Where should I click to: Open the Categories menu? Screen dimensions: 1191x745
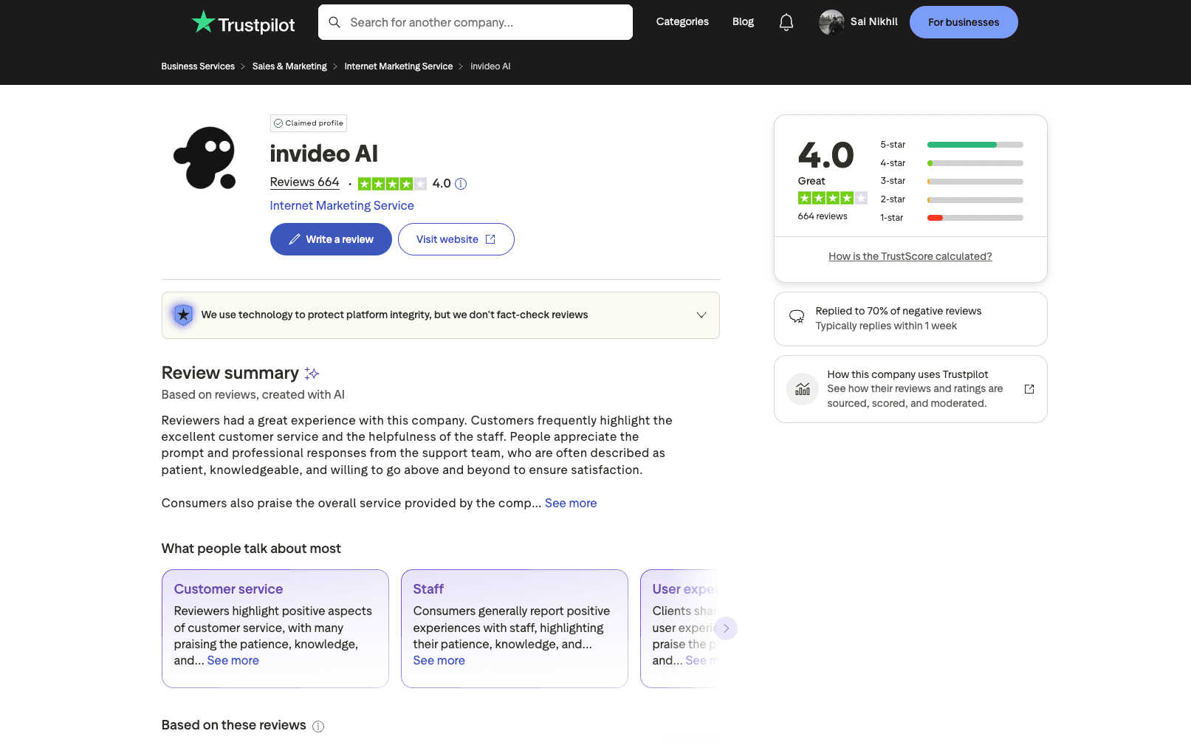tap(682, 21)
